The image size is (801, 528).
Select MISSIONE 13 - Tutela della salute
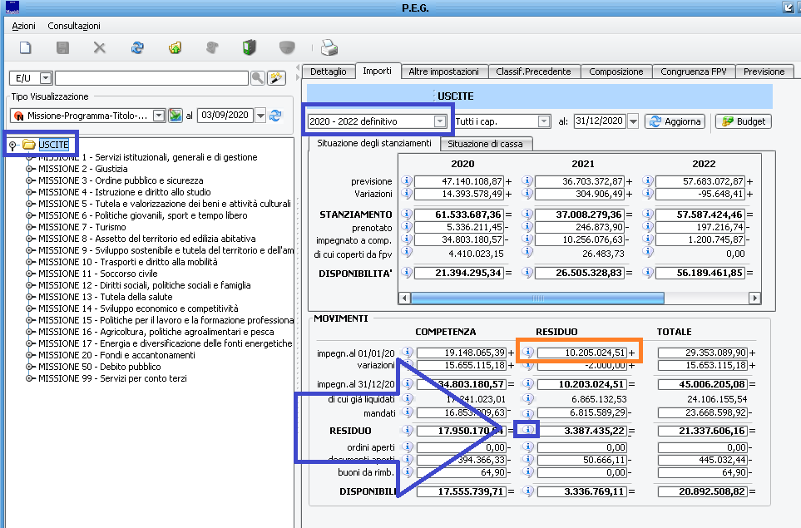(106, 297)
